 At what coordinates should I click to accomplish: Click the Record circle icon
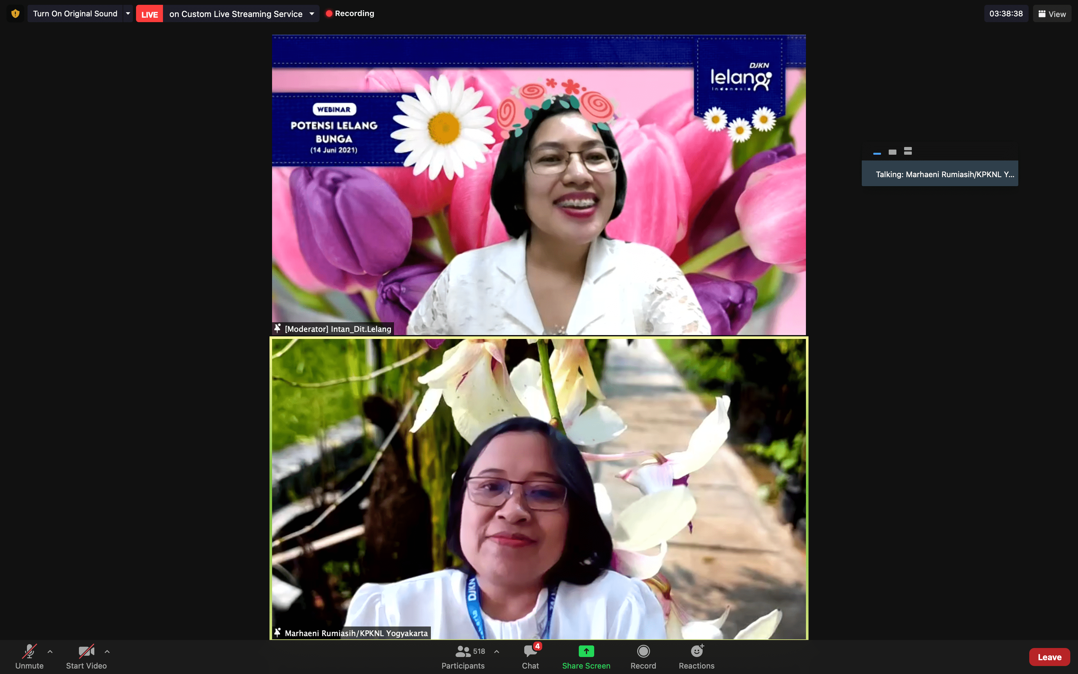pos(643,652)
